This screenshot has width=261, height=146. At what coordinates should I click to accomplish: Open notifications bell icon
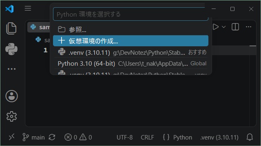(x=250, y=137)
